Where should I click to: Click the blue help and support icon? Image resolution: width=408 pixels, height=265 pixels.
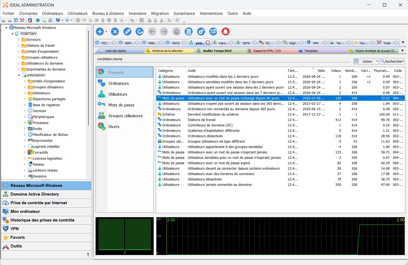click(x=213, y=32)
